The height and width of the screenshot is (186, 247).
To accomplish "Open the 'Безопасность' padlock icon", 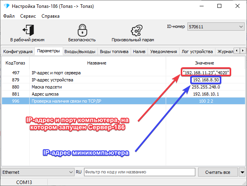I will pyautogui.click(x=82, y=30).
